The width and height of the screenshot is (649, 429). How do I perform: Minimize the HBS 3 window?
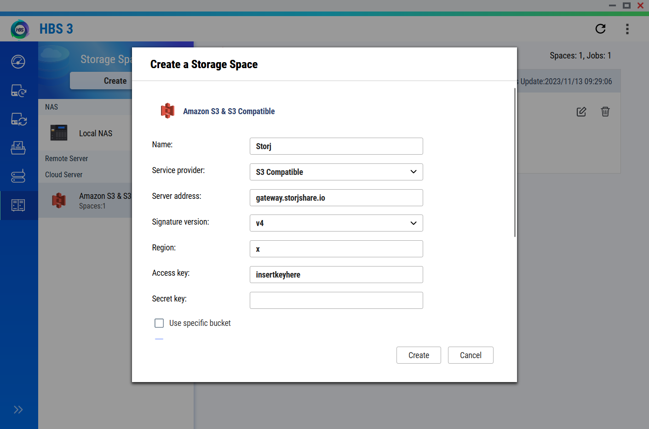[612, 6]
